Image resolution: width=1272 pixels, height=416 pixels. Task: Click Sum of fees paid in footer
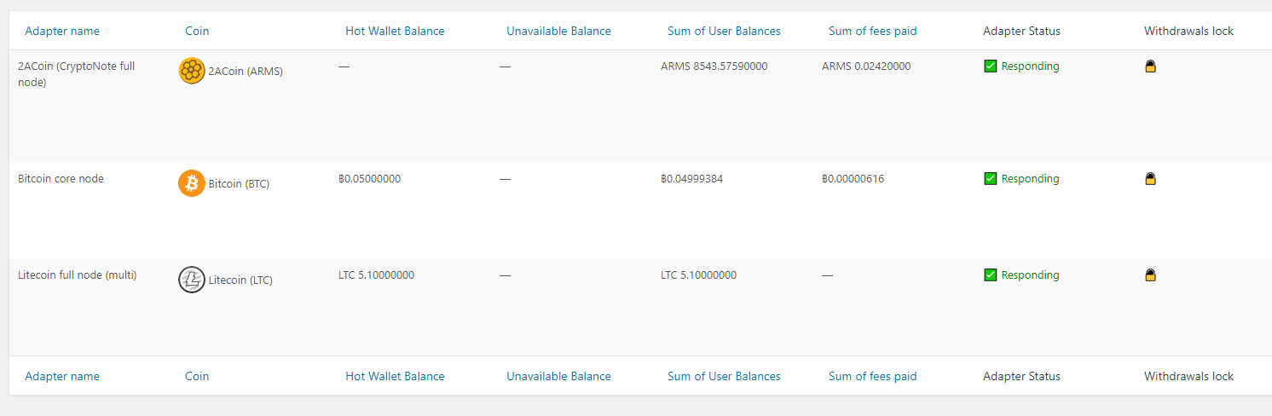(873, 376)
